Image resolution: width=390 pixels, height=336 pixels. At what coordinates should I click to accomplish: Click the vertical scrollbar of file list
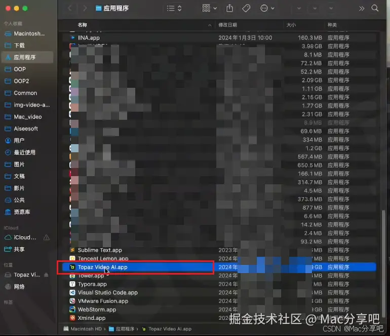(x=383, y=263)
